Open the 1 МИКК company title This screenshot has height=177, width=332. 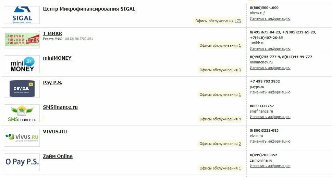coord(53,33)
